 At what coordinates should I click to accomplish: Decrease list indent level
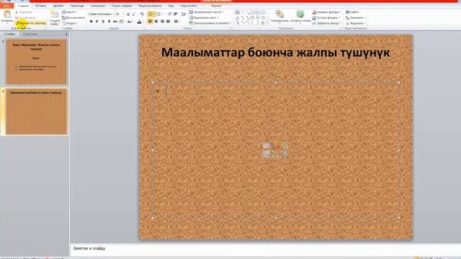(x=169, y=14)
